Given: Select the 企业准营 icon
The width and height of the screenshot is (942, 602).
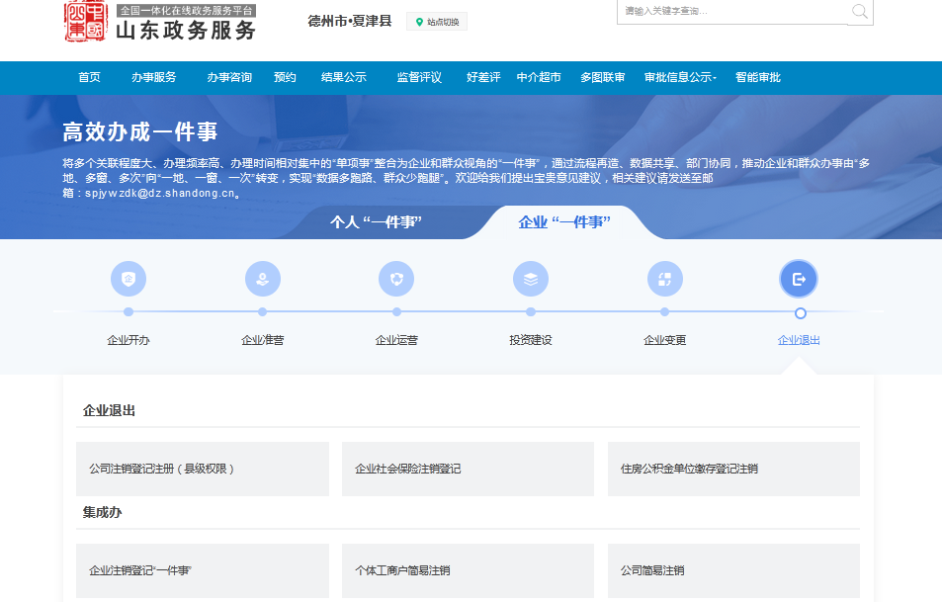Looking at the screenshot, I should 263,279.
